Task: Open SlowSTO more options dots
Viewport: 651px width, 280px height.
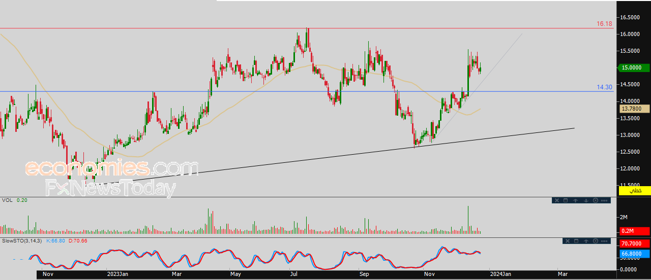Action: tap(605, 241)
